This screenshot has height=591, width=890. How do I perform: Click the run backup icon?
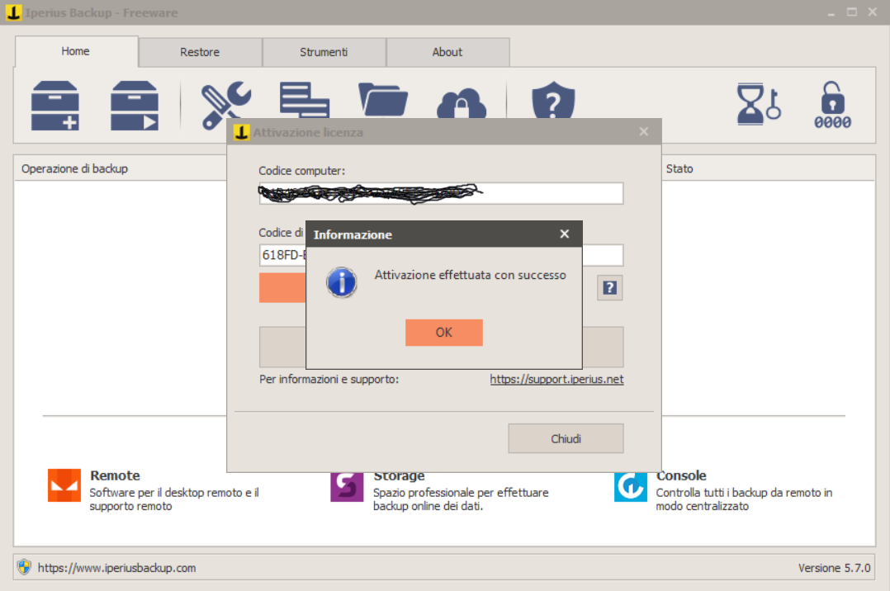134,106
